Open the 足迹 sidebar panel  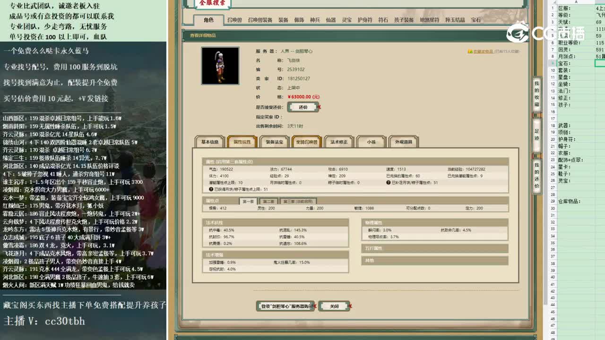coord(536,133)
